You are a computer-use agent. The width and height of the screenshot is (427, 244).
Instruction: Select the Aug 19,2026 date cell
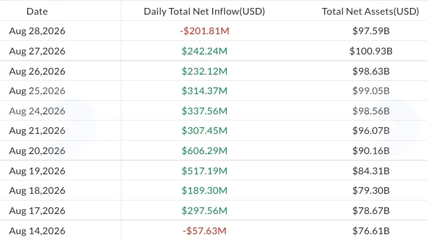[x=37, y=171]
